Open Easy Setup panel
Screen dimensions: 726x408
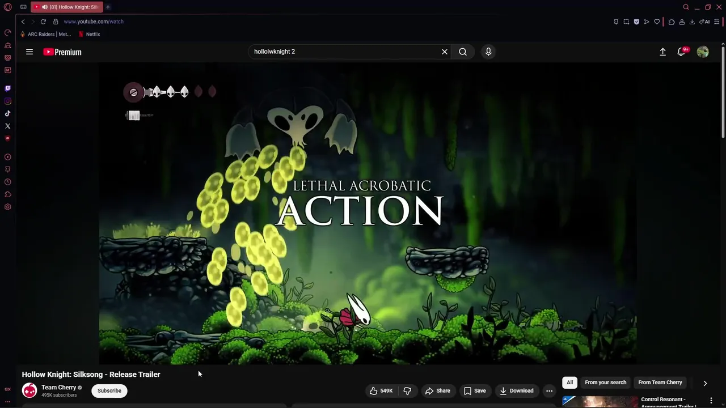click(x=717, y=22)
